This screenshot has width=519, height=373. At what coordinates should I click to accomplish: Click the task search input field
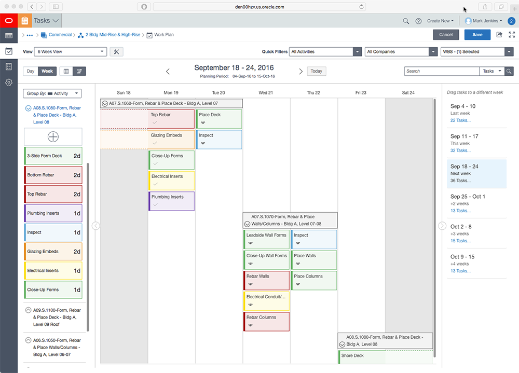point(441,71)
